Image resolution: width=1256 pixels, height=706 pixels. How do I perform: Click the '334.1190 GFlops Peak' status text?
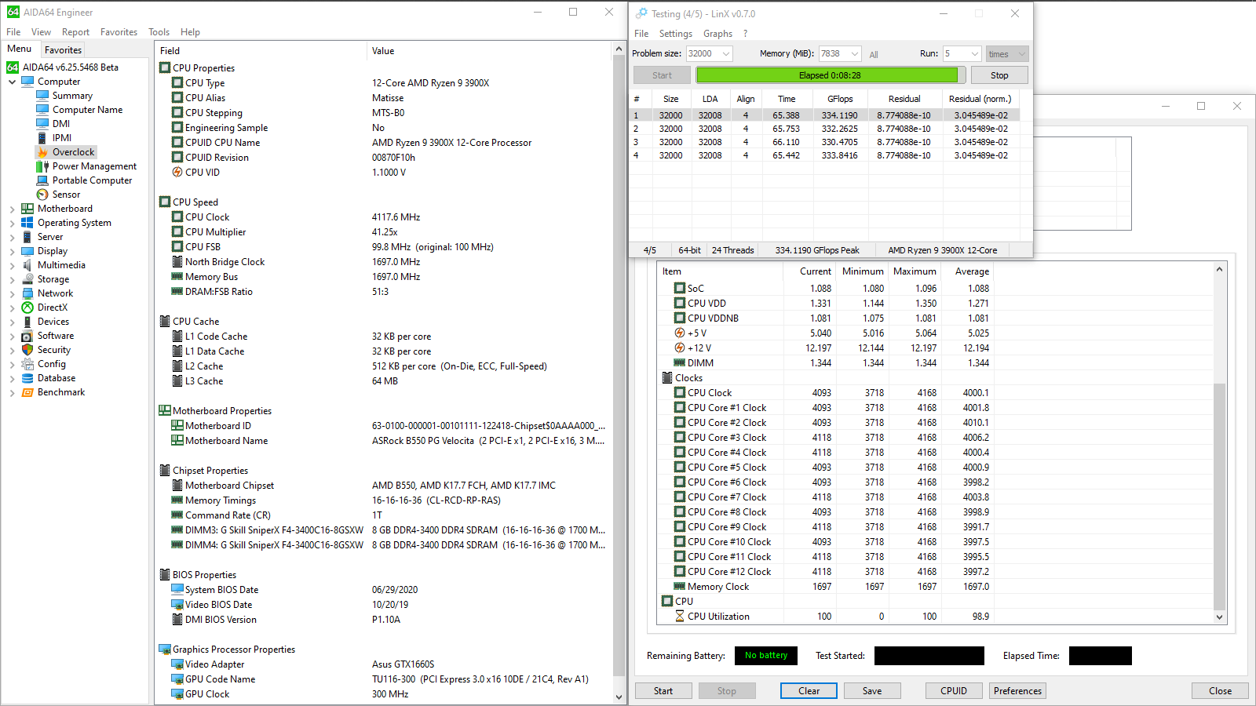coord(817,250)
